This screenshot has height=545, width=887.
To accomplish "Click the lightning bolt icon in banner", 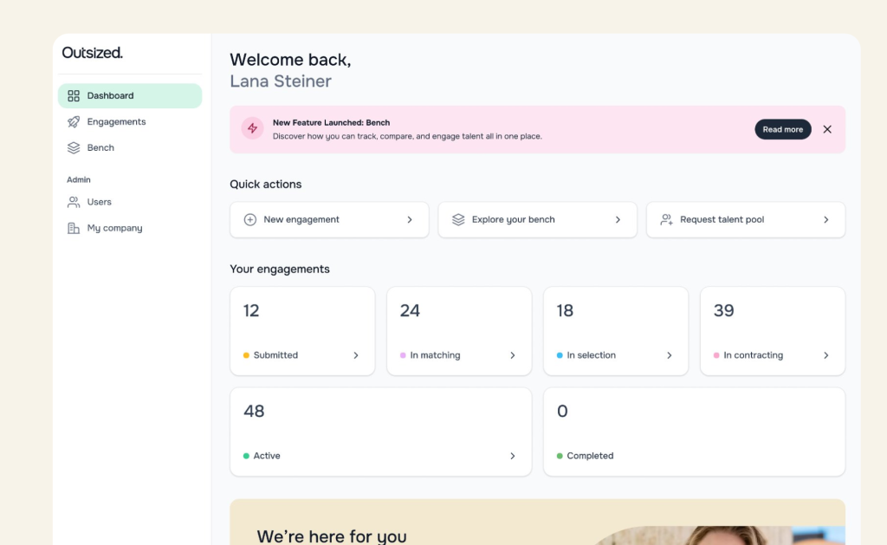I will point(252,128).
